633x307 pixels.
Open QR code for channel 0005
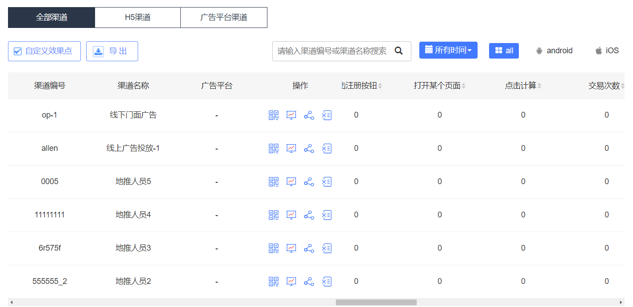pyautogui.click(x=274, y=182)
